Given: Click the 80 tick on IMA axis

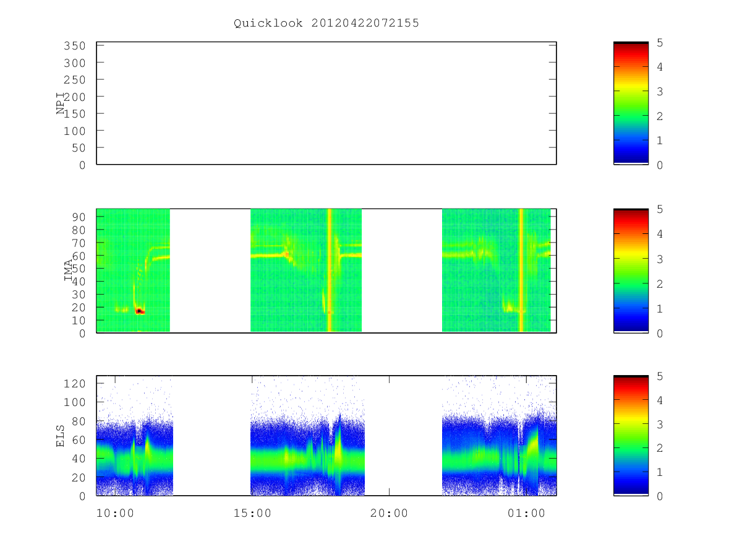Looking at the screenshot, I should click(x=79, y=230).
